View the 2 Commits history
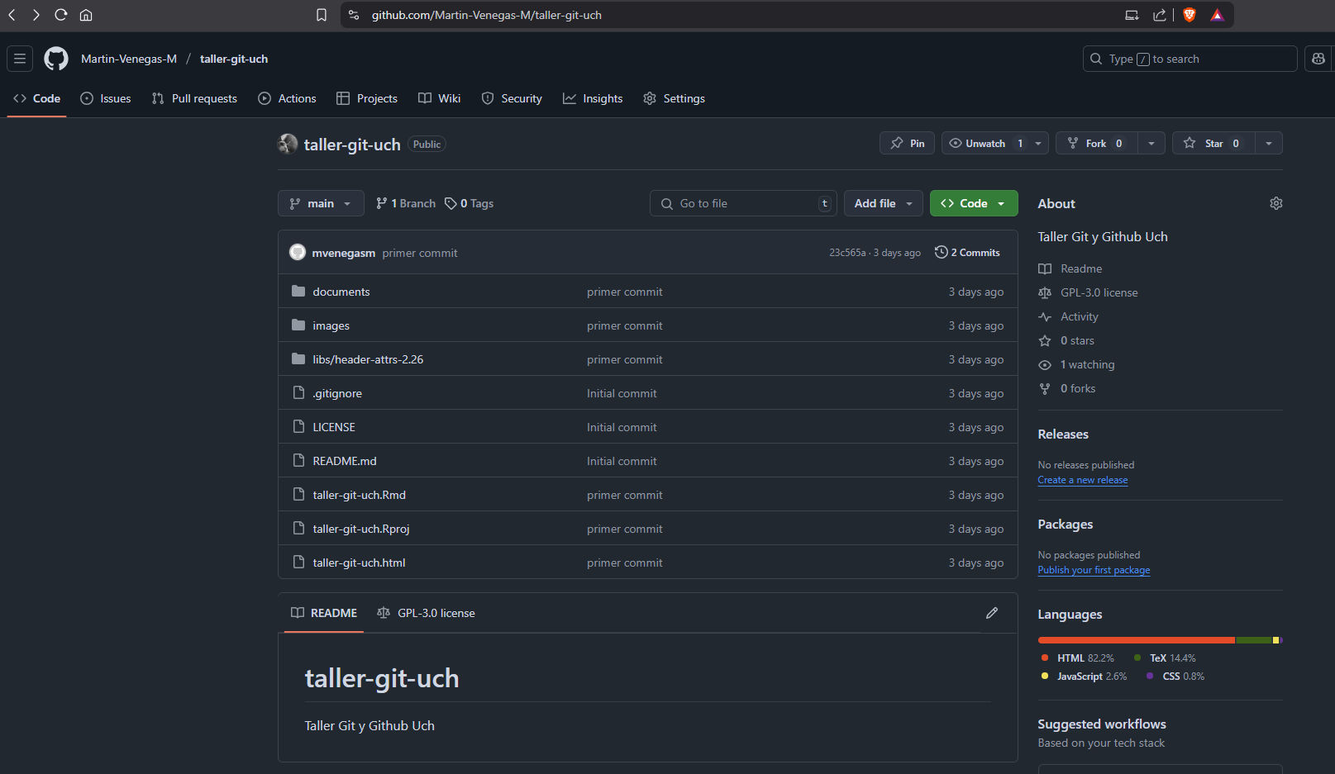The width and height of the screenshot is (1335, 774). pyautogui.click(x=967, y=252)
